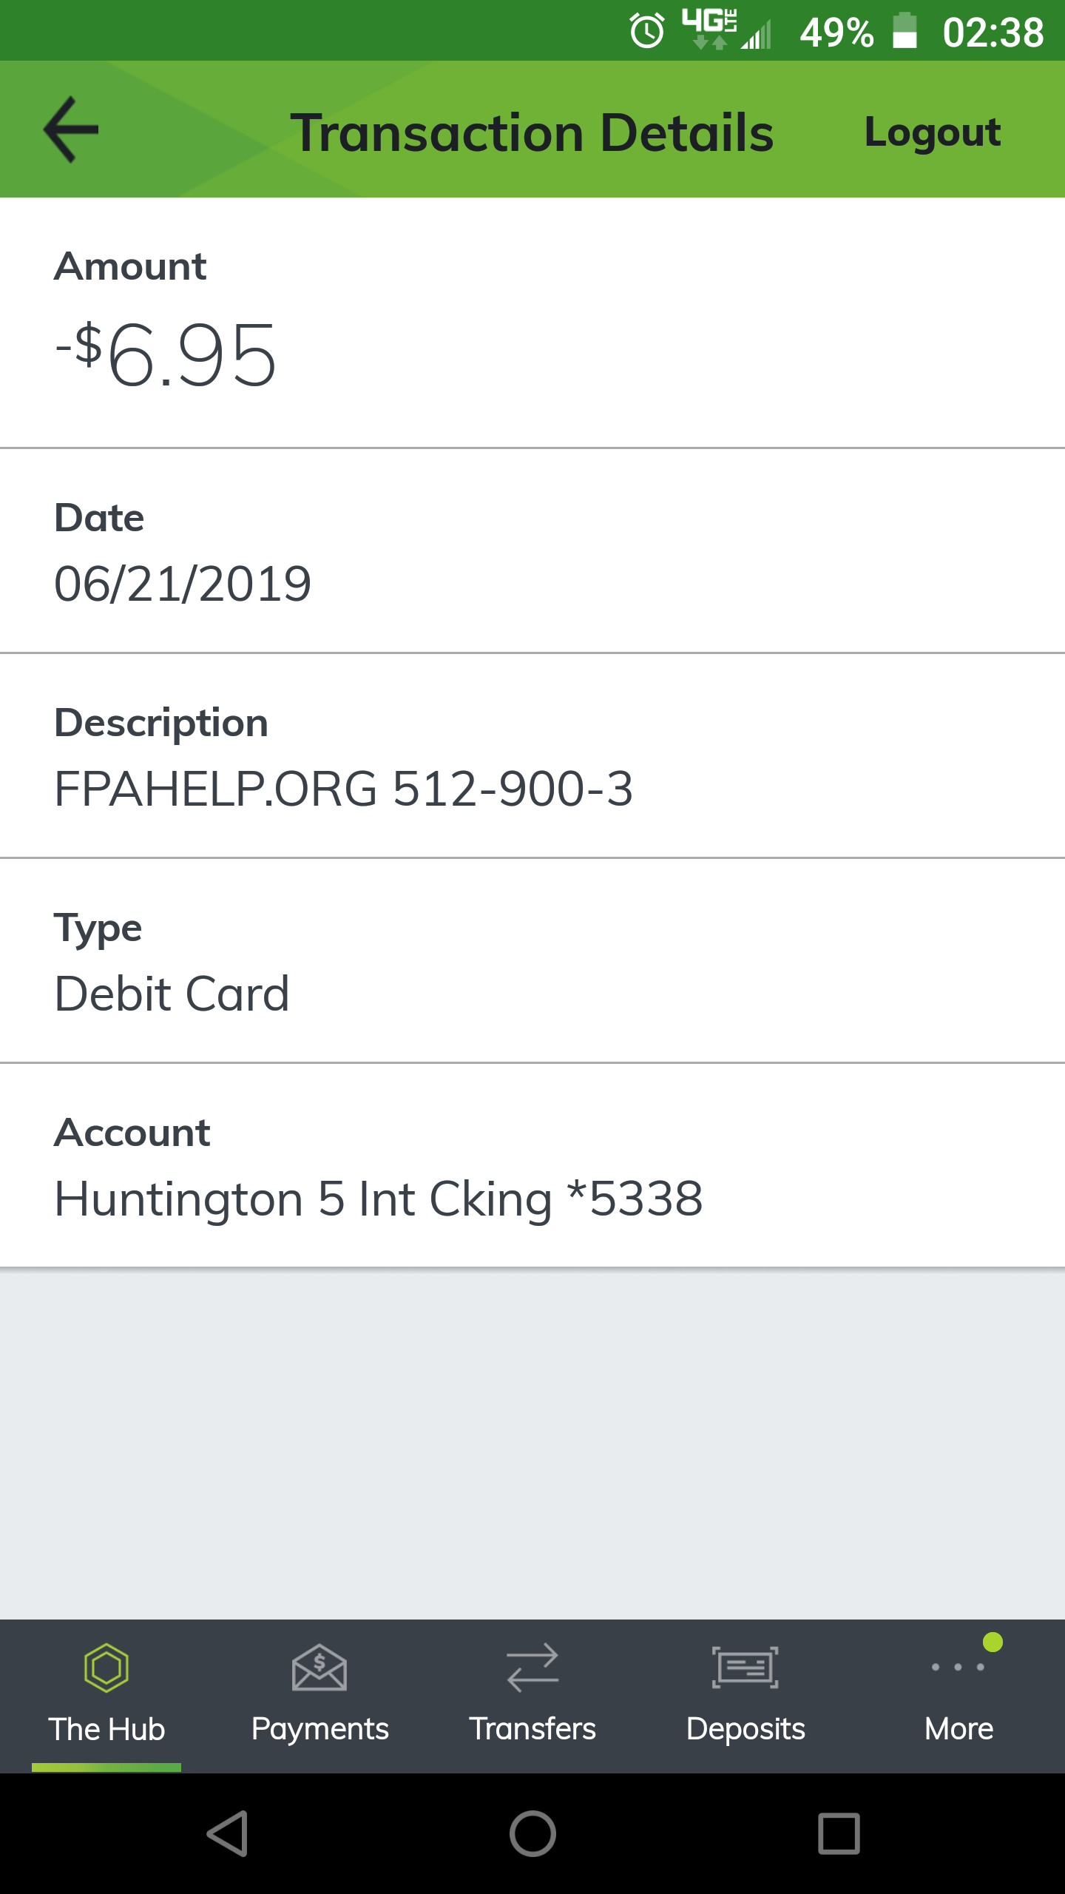Select The Hub tab label
This screenshot has width=1065, height=1894.
[x=106, y=1730]
